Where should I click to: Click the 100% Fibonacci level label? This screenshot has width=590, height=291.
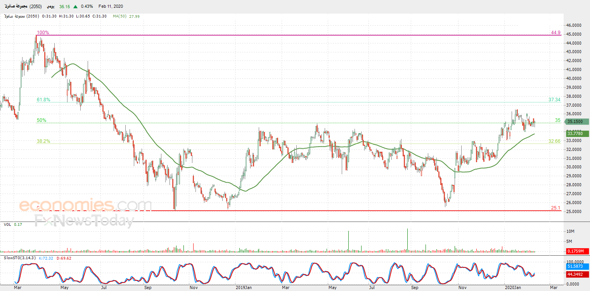click(x=43, y=33)
